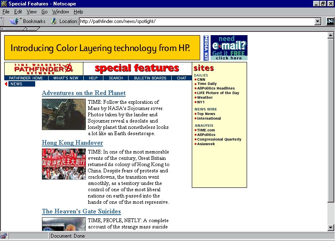Click the need e-mail ad banner
335x241 pixels.
coord(229,48)
